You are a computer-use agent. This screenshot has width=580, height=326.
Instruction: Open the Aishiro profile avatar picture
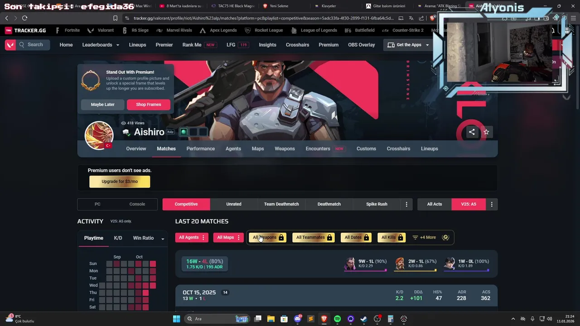[x=99, y=135]
